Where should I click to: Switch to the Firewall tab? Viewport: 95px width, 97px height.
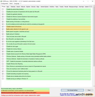tap(66, 7)
